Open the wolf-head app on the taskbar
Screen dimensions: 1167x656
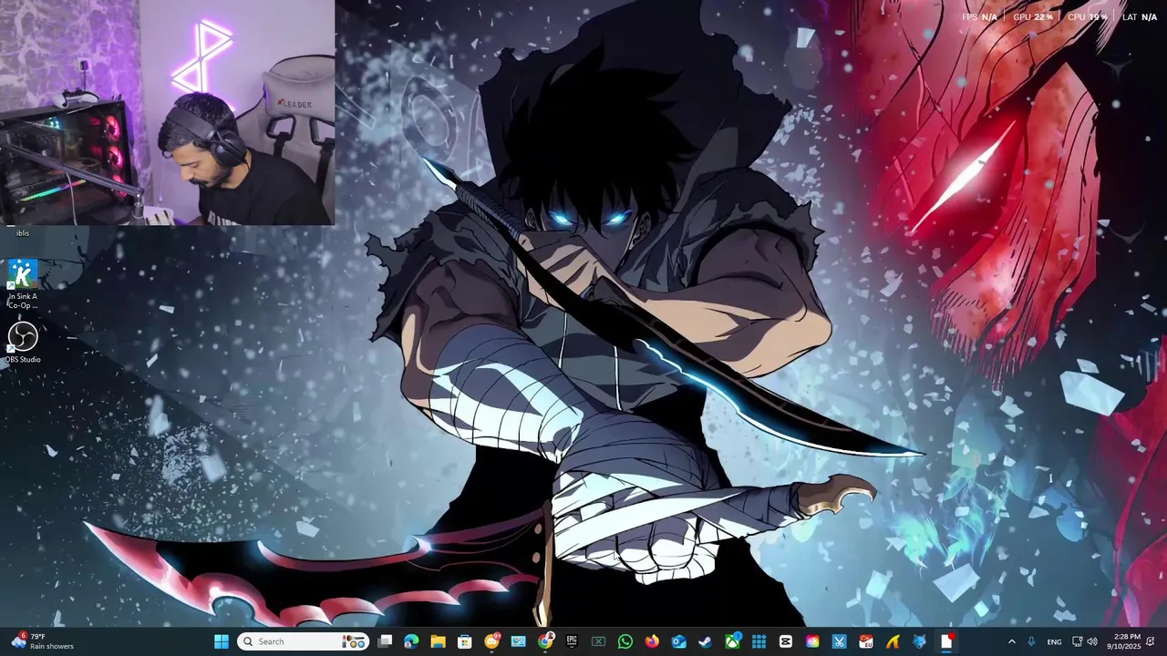click(919, 641)
